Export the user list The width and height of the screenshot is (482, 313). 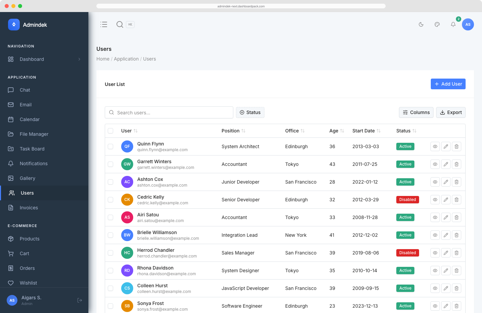pos(451,112)
